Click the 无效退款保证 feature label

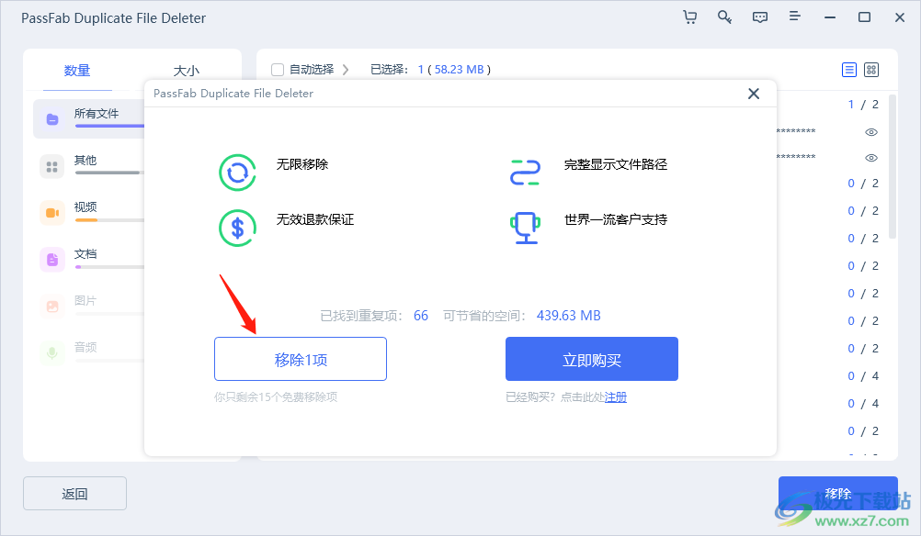coord(315,220)
